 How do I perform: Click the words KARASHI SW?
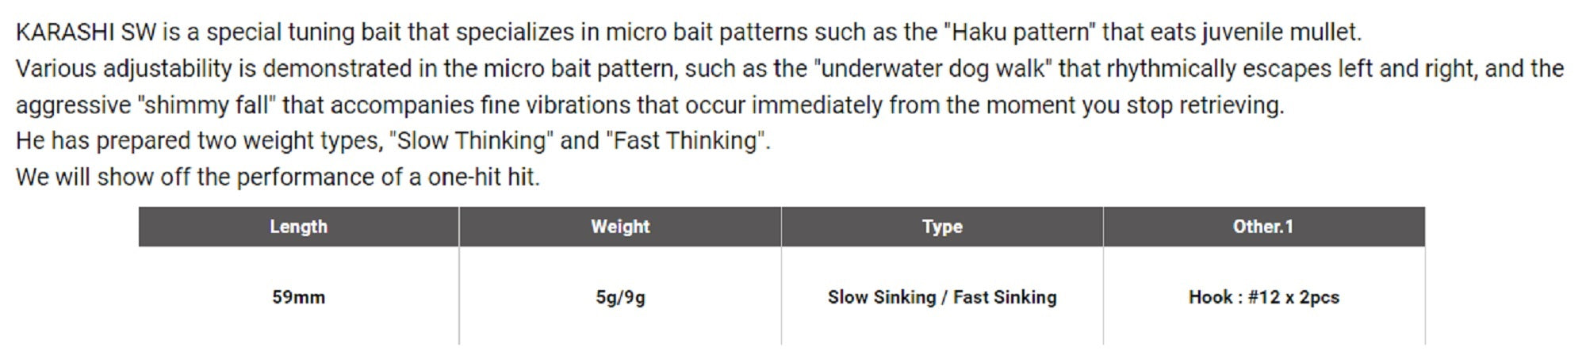pyautogui.click(x=86, y=32)
